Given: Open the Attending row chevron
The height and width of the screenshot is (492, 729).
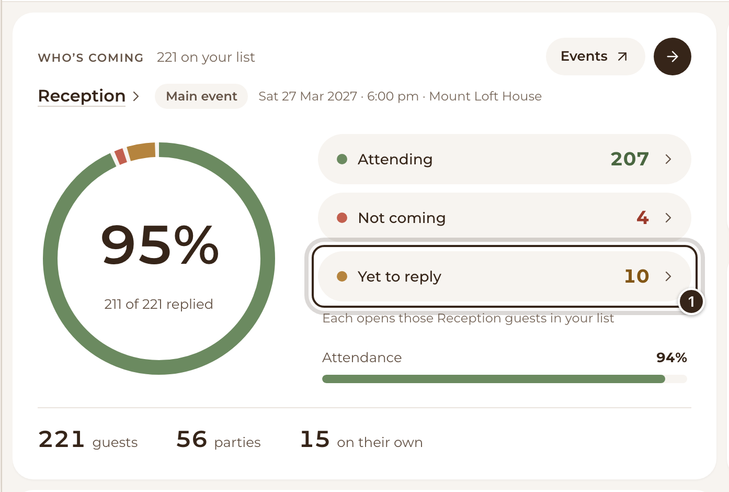Looking at the screenshot, I should tap(668, 159).
